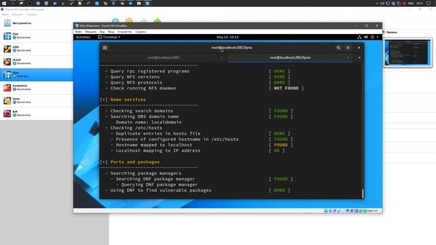
Task: Click the GNOME network status icon
Action: [359, 37]
